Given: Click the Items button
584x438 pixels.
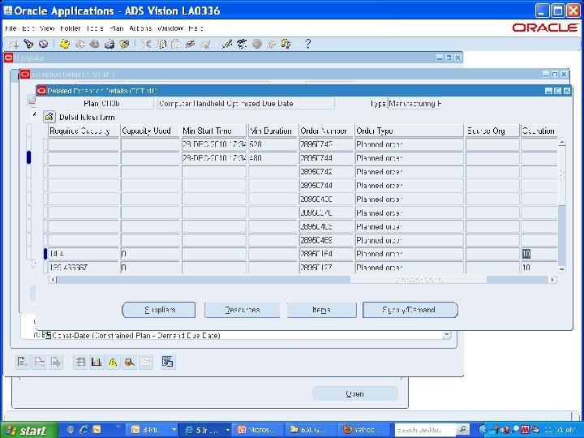Looking at the screenshot, I should pos(321,310).
